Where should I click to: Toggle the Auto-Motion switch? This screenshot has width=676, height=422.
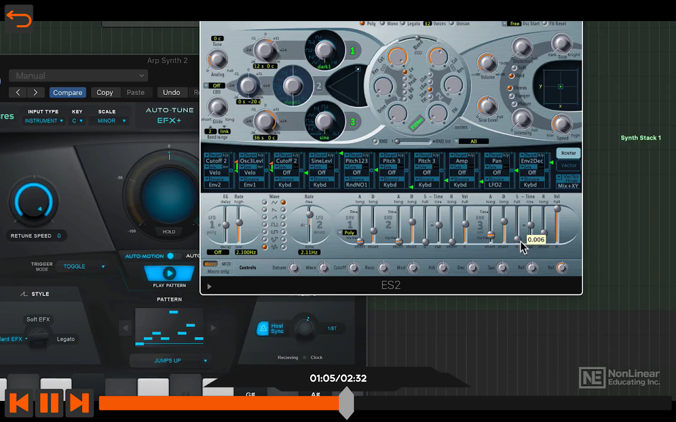click(171, 256)
